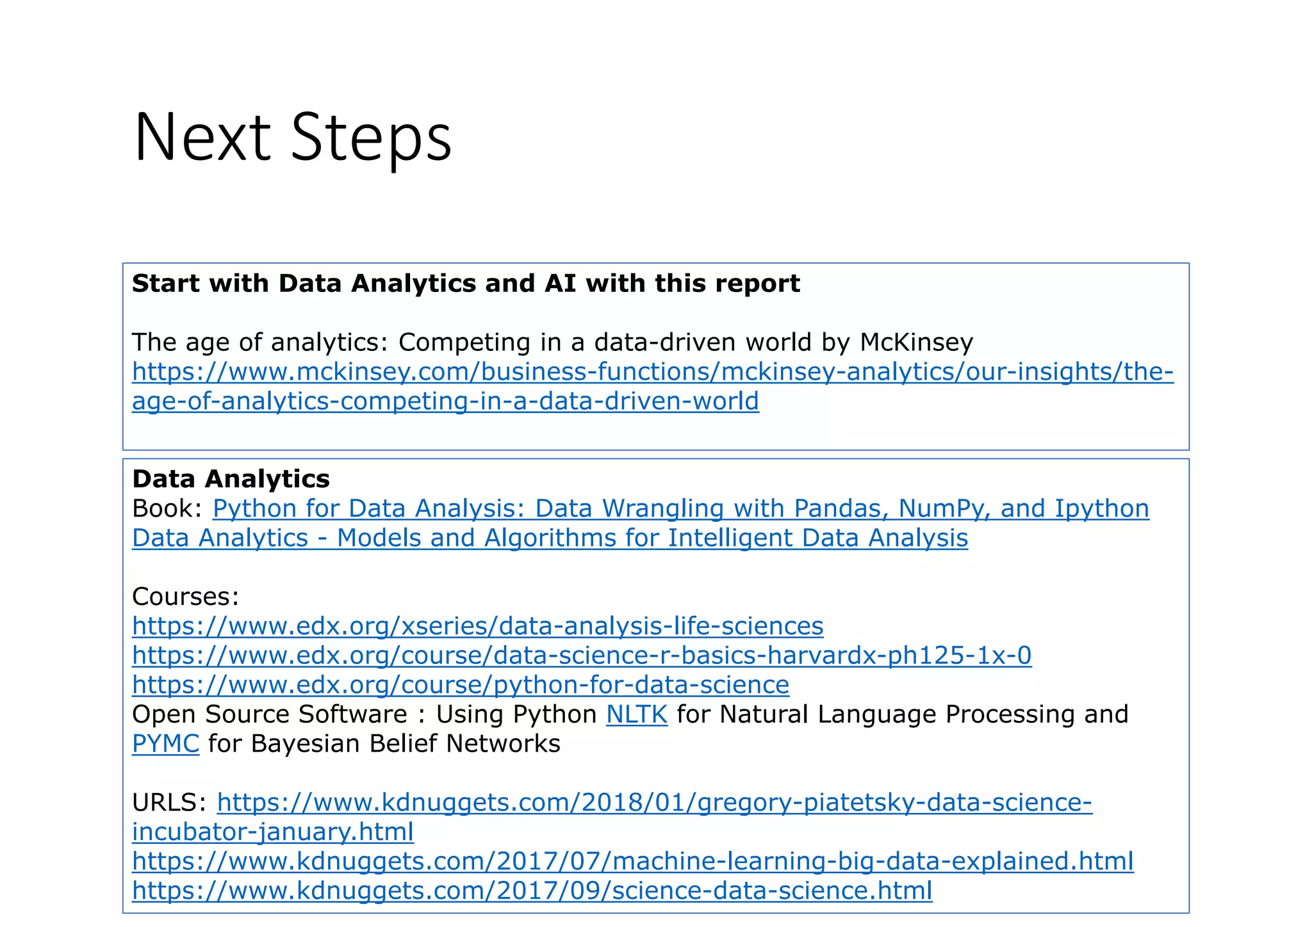Open the PYMC hyperlink
1312x927 pixels.
click(x=166, y=743)
